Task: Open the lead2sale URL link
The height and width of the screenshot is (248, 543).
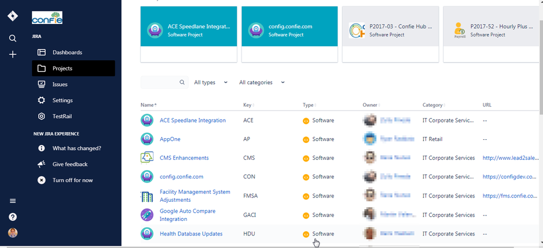Action: (x=510, y=158)
